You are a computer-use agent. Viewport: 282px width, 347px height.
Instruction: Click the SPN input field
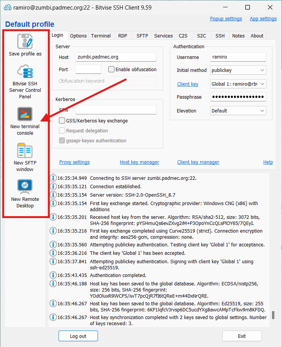pos(116,110)
